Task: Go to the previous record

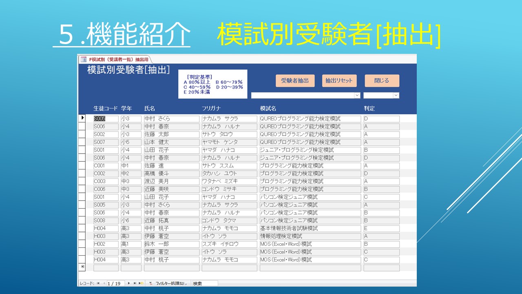Action: click(104, 283)
